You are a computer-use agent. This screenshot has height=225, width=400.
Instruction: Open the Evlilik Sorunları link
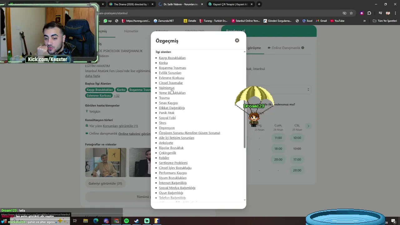point(170,73)
